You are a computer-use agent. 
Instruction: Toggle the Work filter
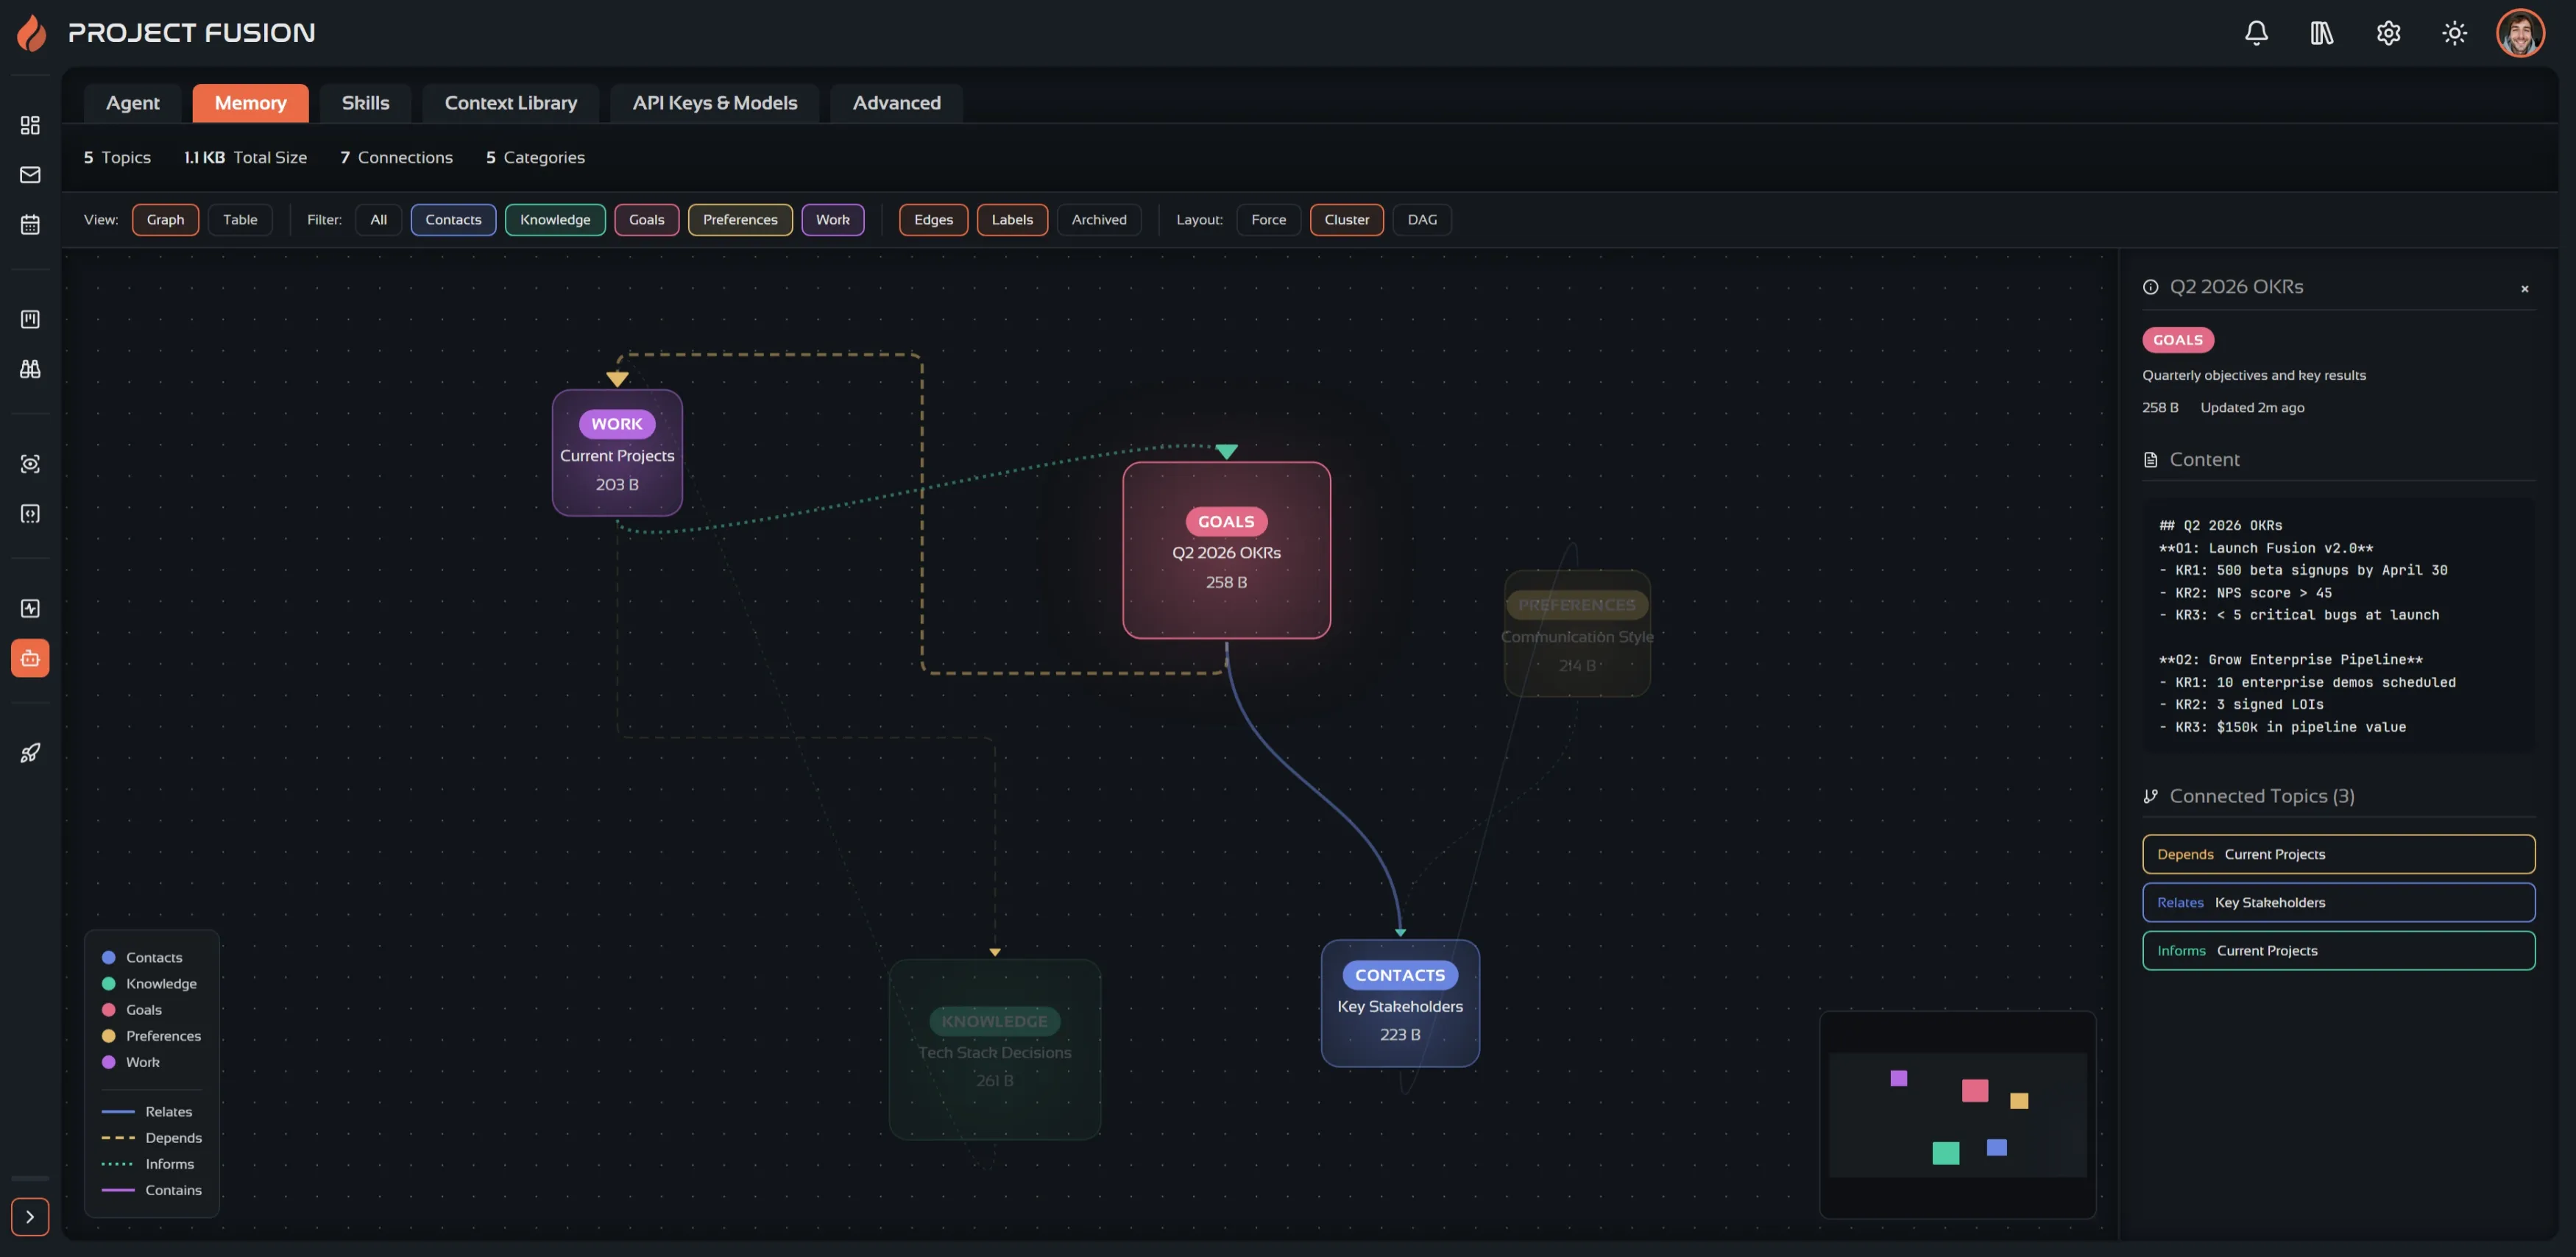(x=832, y=220)
